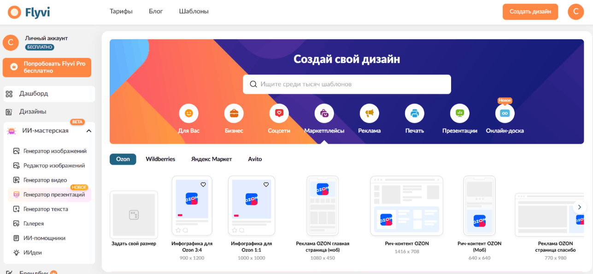Select the Бизнес briefcase category icon
Screen dimensions: 593x274
tap(234, 113)
